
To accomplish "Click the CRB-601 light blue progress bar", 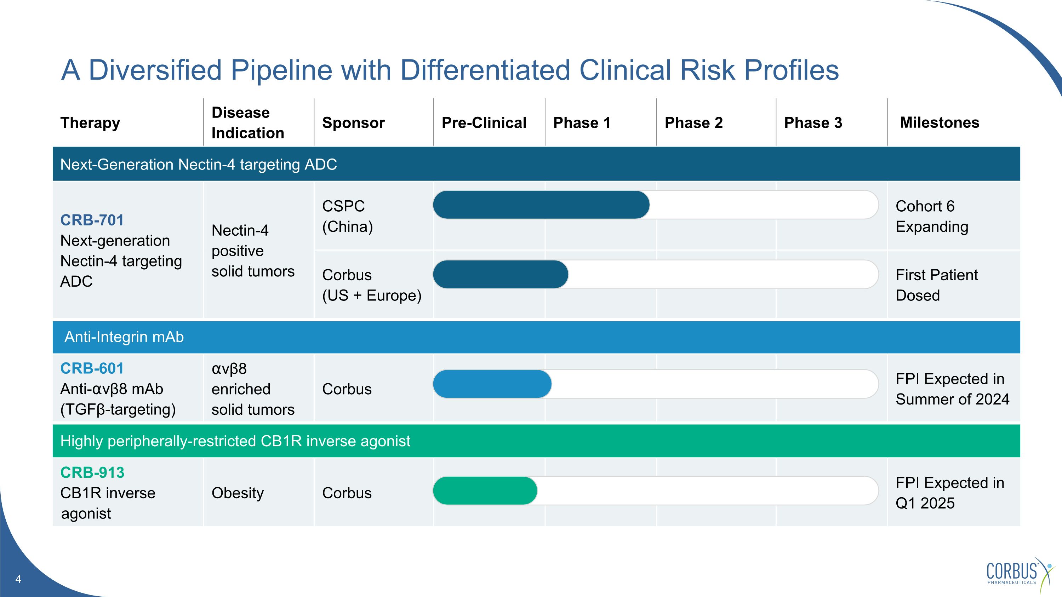I will (492, 384).
